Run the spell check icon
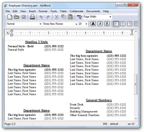This screenshot has height=132, width=144. (x=79, y=17)
